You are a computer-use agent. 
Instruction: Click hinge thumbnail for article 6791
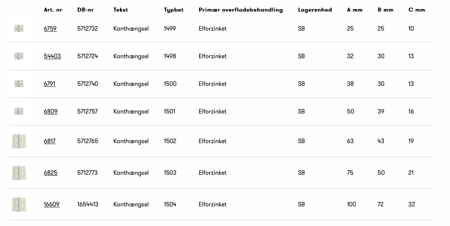point(19,84)
